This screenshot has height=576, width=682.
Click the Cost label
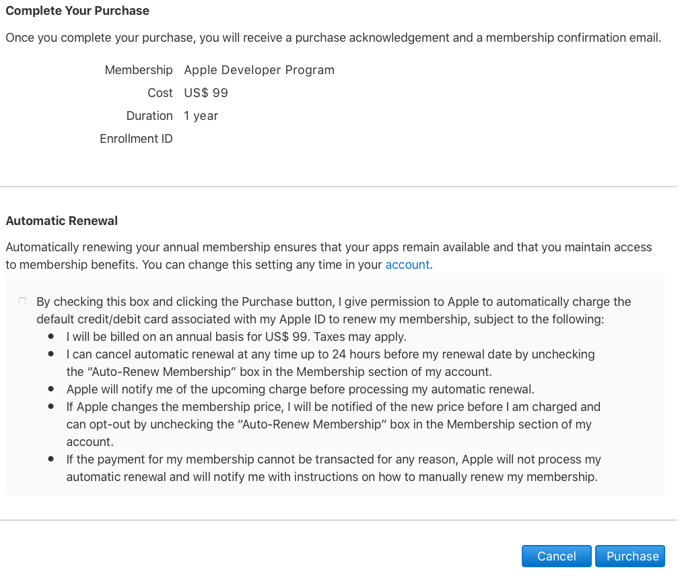160,93
